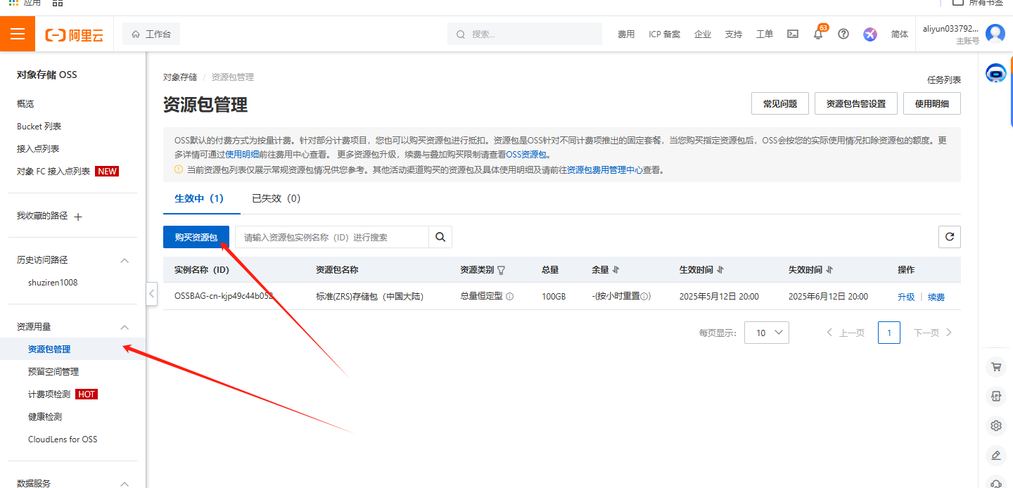This screenshot has width=1013, height=488.
Task: Open the orange hamburger main menu
Action: pos(18,34)
